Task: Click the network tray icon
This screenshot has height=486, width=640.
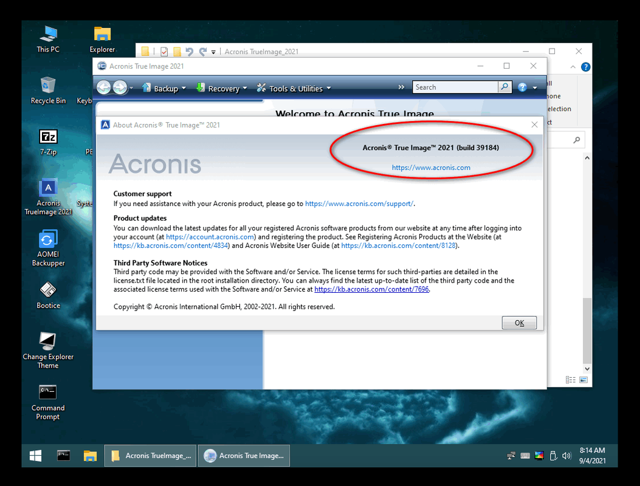Action: 511,456
